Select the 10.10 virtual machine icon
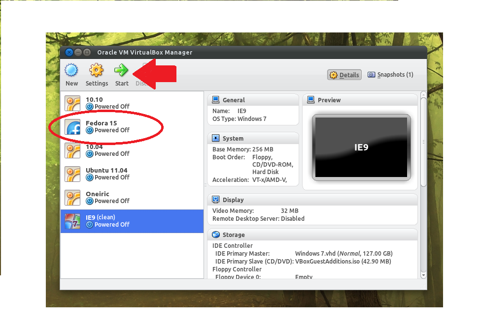 72,103
